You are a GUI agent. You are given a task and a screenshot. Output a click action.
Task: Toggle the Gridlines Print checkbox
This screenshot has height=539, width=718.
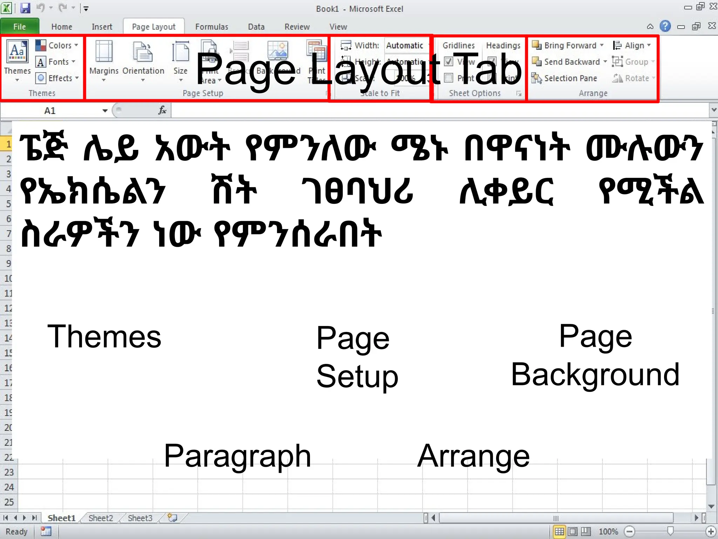[448, 78]
